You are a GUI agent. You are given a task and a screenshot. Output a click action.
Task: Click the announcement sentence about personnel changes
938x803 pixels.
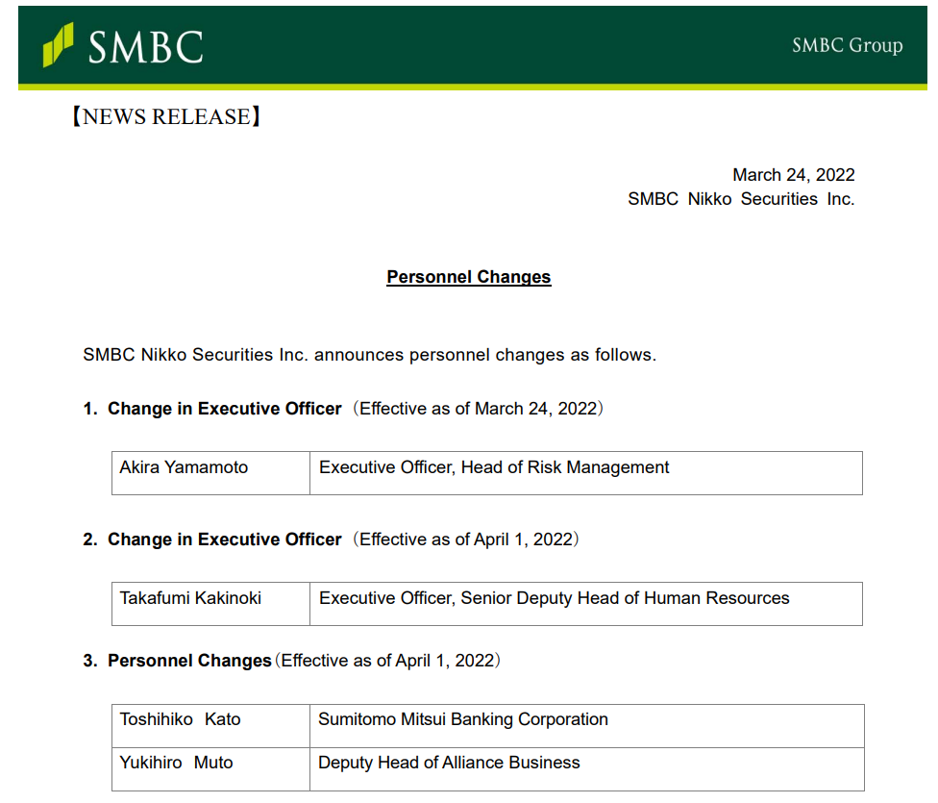click(x=369, y=355)
